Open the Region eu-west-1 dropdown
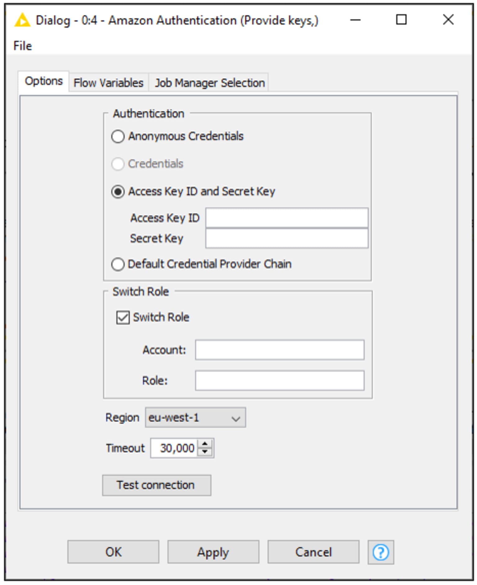This screenshot has height=585, width=477. tap(195, 417)
